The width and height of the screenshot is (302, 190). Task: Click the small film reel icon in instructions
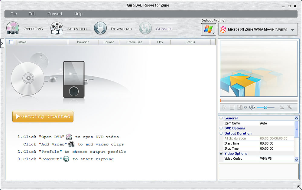[71, 144]
